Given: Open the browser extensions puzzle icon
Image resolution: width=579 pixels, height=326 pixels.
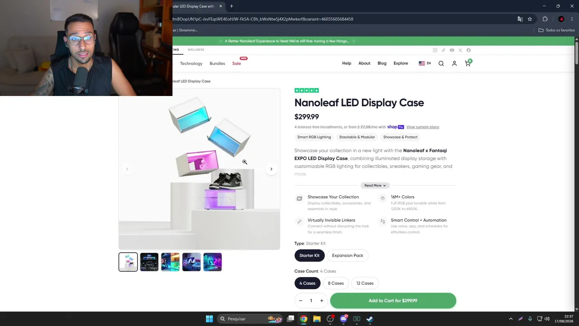Looking at the screenshot, I should pyautogui.click(x=545, y=19).
